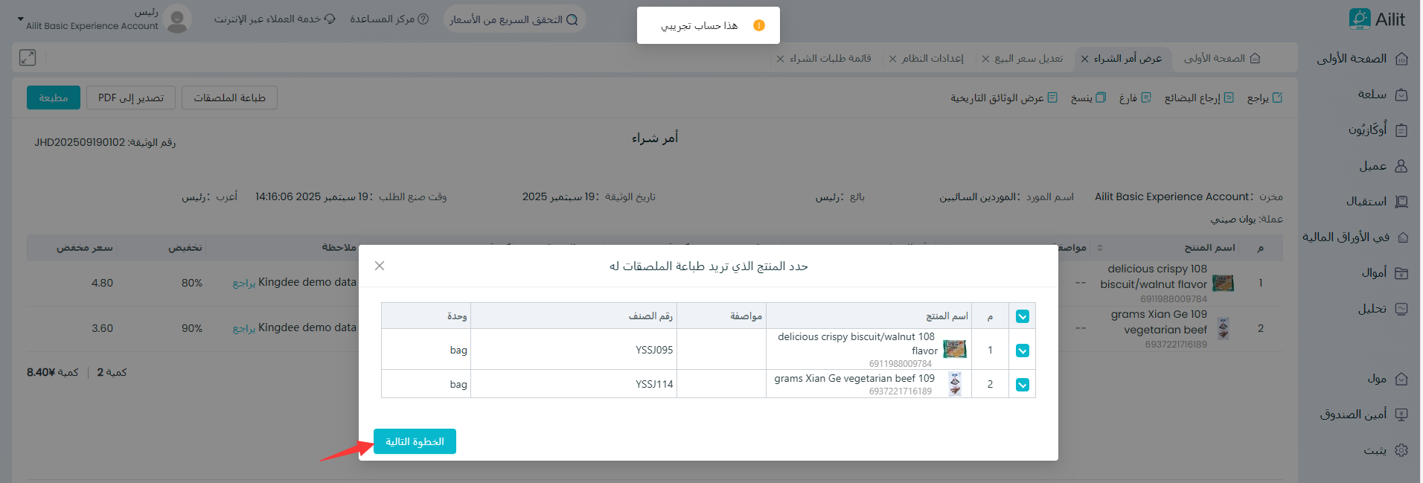The image size is (1423, 483).
Task: Open the help center icon
Action: pyautogui.click(x=423, y=19)
